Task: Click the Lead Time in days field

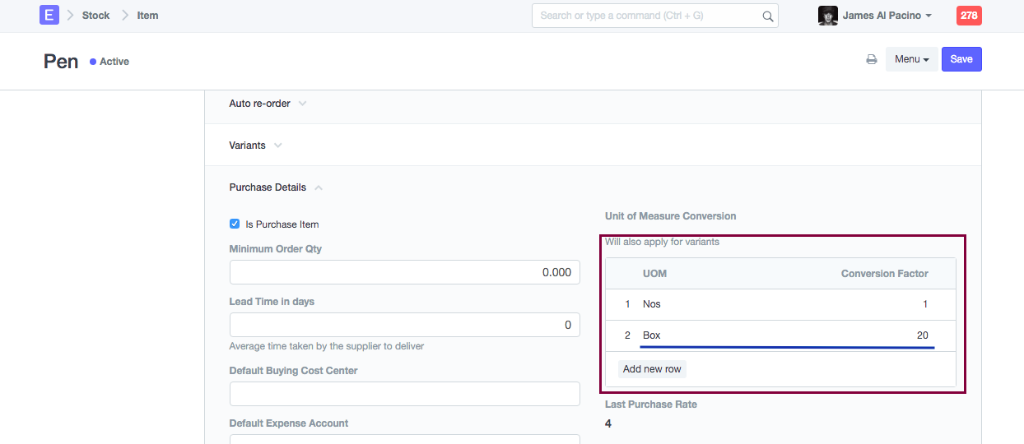Action: pyautogui.click(x=404, y=325)
